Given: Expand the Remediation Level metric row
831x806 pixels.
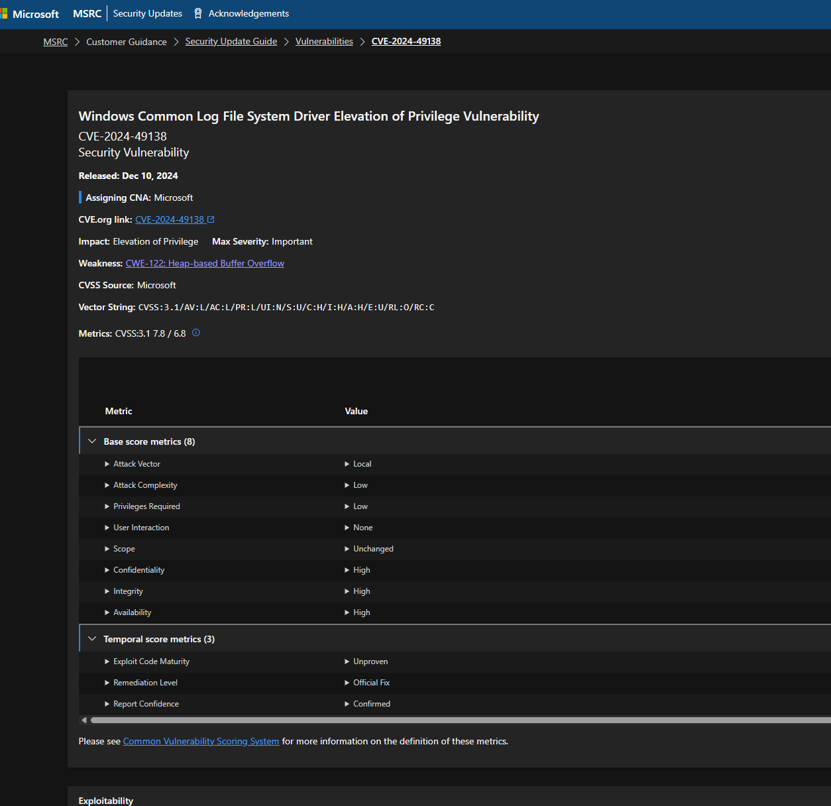Looking at the screenshot, I should tap(107, 683).
